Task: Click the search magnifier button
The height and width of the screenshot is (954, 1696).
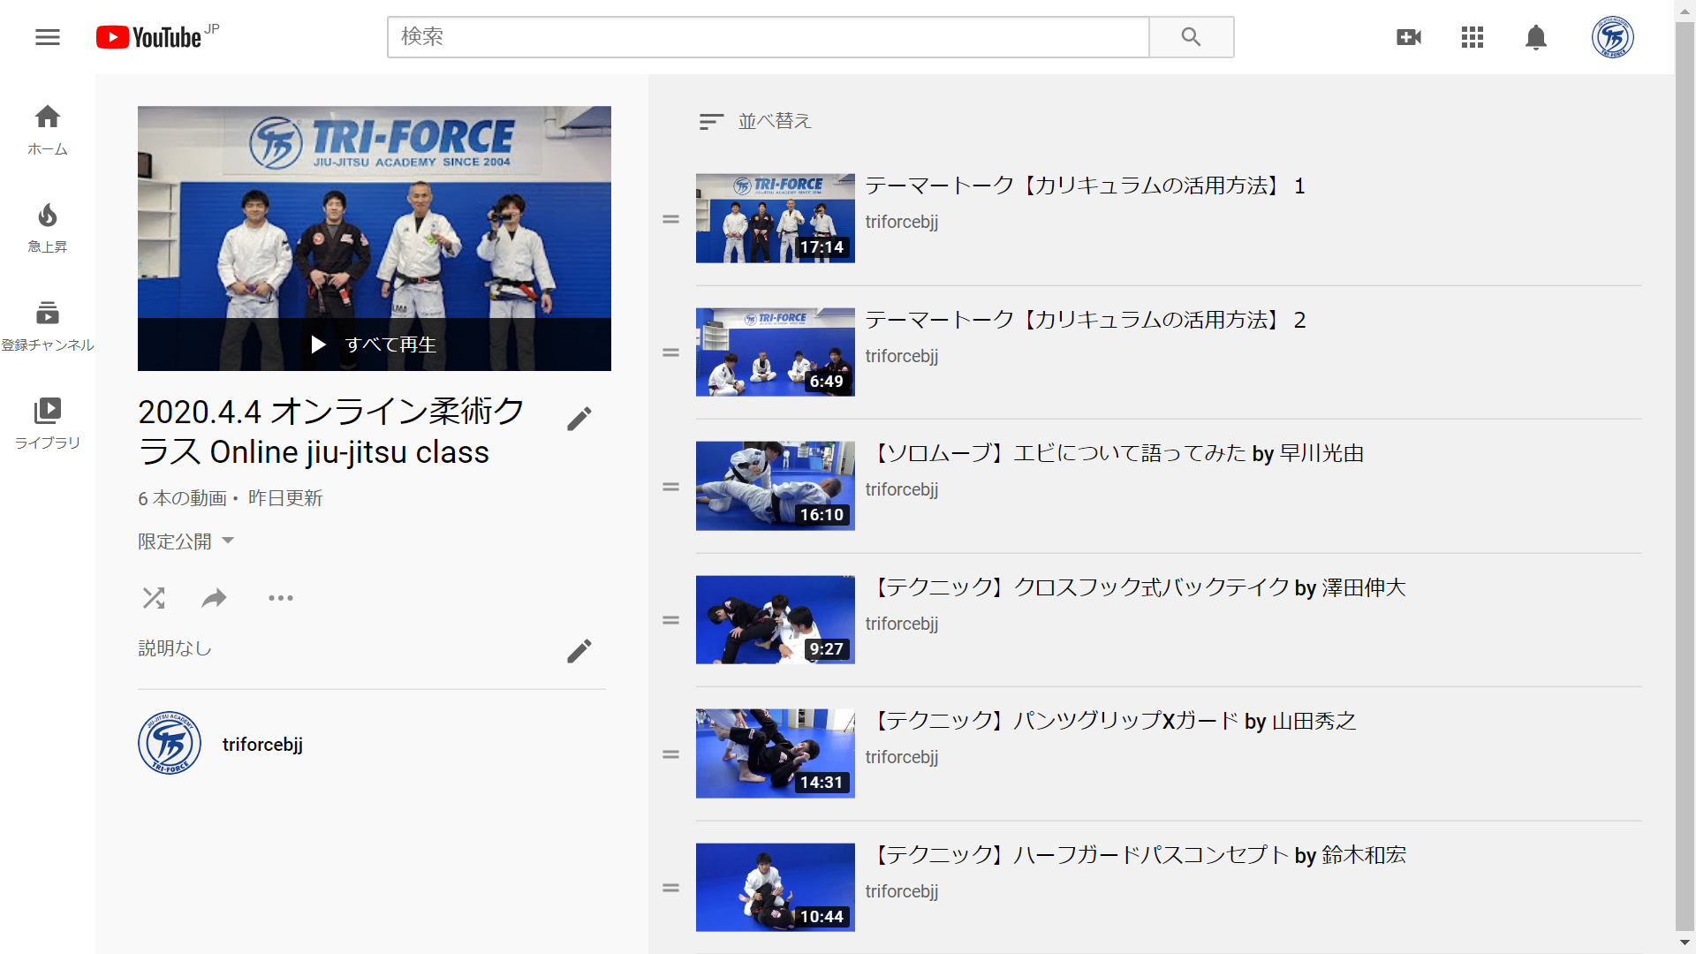Action: coord(1191,37)
